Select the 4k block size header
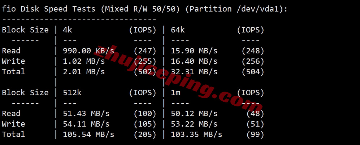Screen dimensions: 360x145 tap(68, 30)
